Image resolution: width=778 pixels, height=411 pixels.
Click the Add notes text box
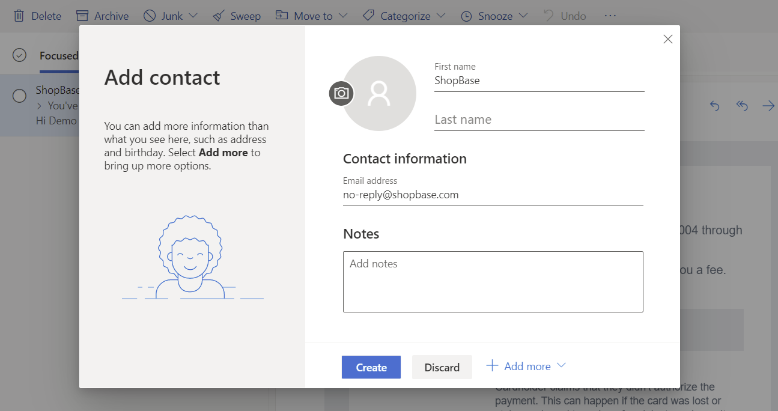tap(493, 282)
